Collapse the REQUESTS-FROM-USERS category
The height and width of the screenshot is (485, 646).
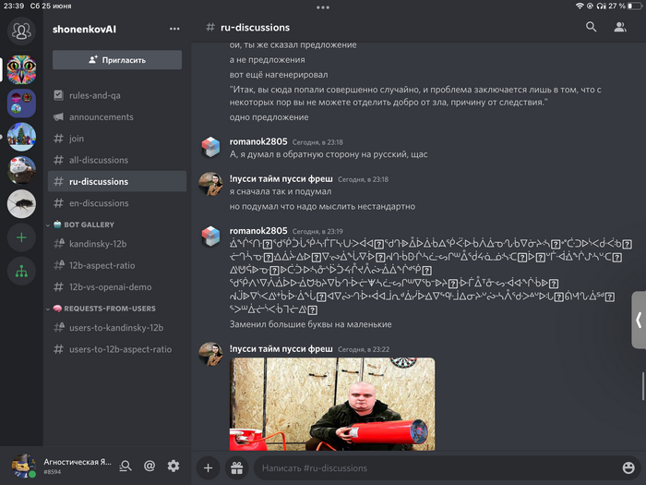[101, 309]
